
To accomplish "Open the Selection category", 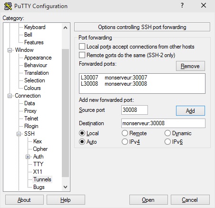I will pyautogui.click(x=34, y=80).
